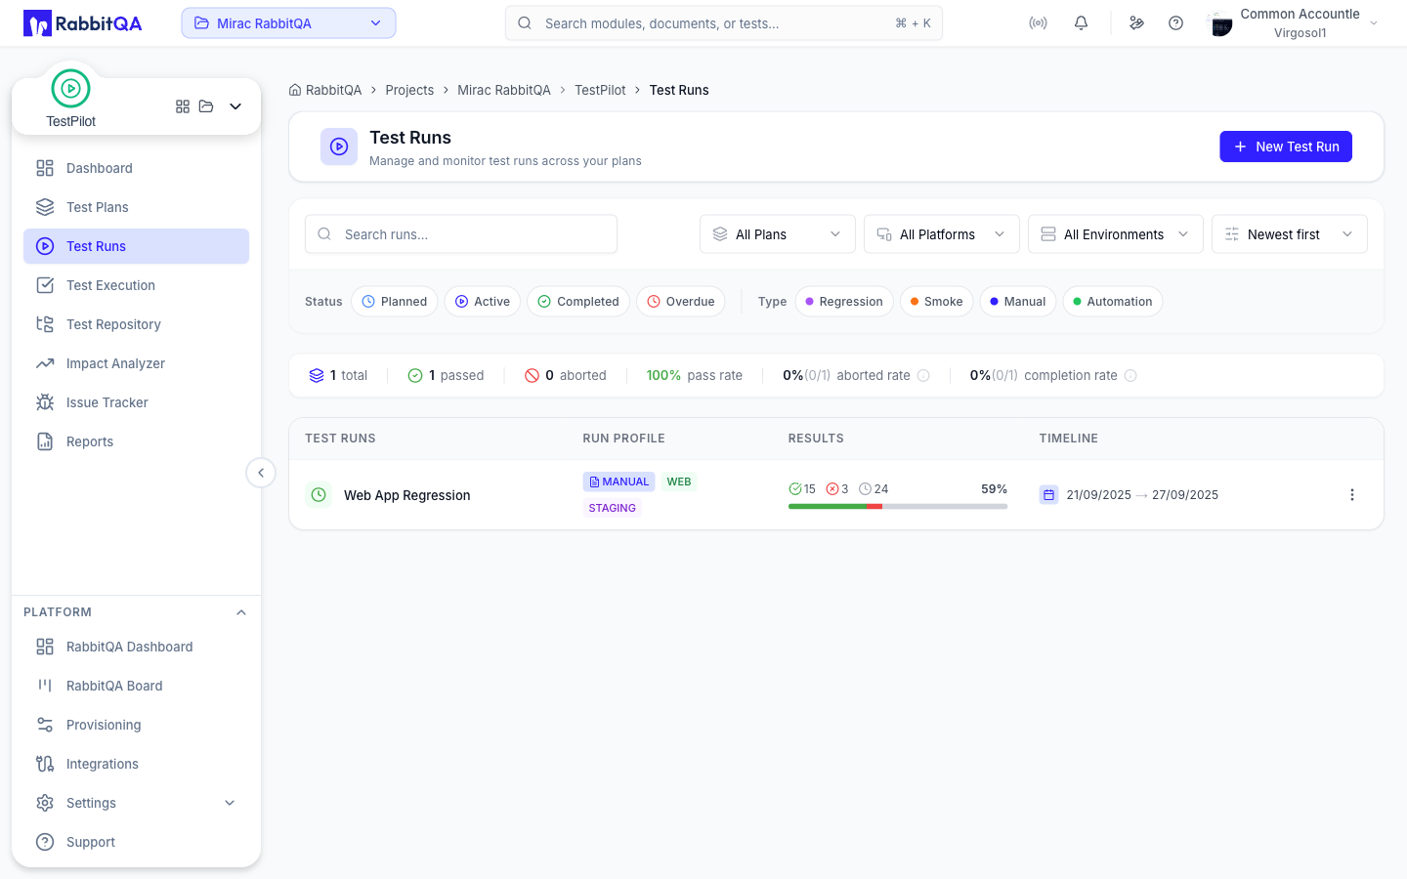Click the grid view icon in TestPilot card
The width and height of the screenshot is (1407, 879).
pyautogui.click(x=183, y=106)
